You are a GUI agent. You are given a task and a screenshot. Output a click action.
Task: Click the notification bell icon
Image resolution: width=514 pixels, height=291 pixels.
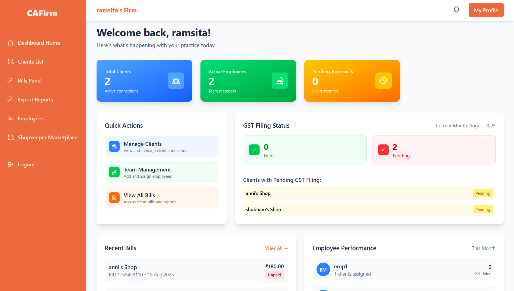(456, 9)
